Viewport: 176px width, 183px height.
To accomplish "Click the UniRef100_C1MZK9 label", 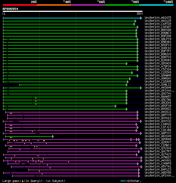I will point(158,72).
